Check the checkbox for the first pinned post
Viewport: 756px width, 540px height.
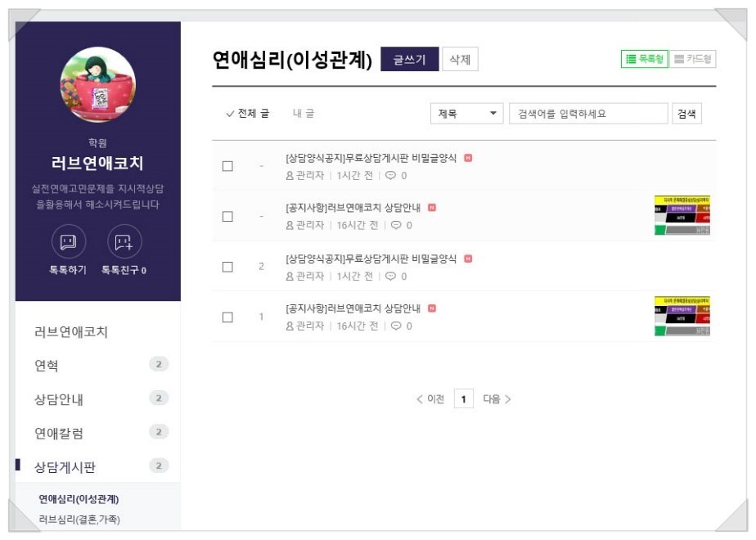[227, 166]
